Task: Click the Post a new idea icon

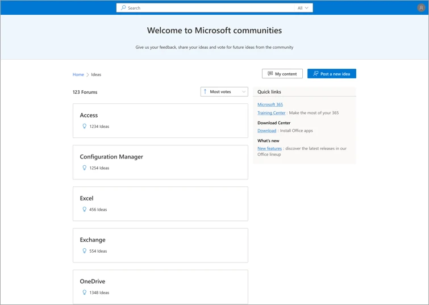Action: tap(315, 74)
